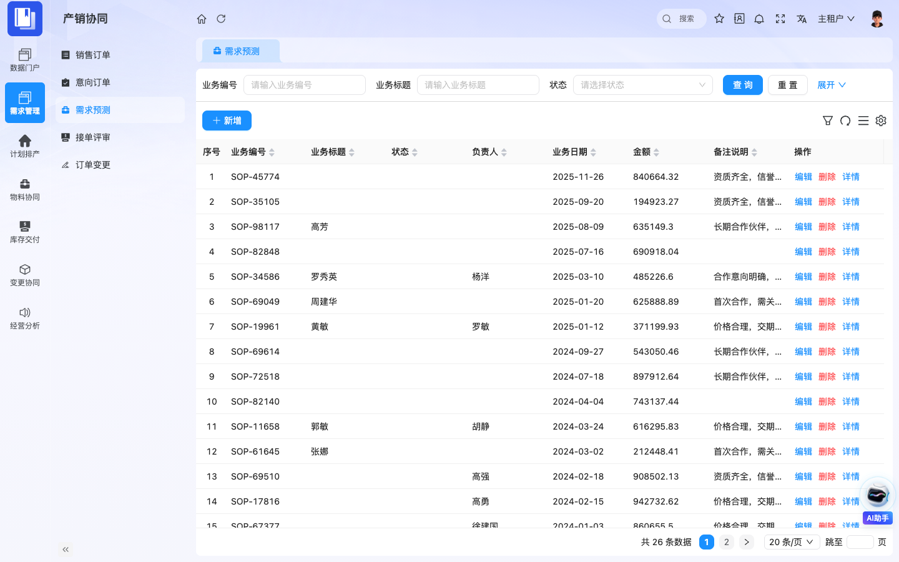Go to page 2 of results
Viewport: 899px width, 562px height.
tap(727, 542)
